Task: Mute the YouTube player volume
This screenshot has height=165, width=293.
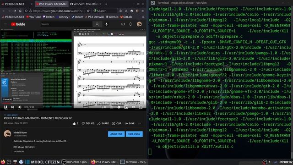Action: point(20,107)
